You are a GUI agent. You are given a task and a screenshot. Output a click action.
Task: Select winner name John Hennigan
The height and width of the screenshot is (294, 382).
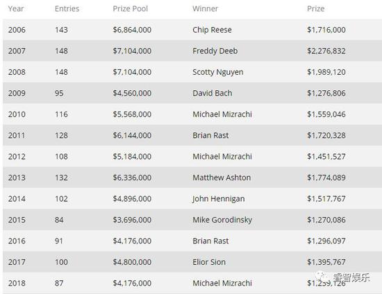tap(218, 199)
